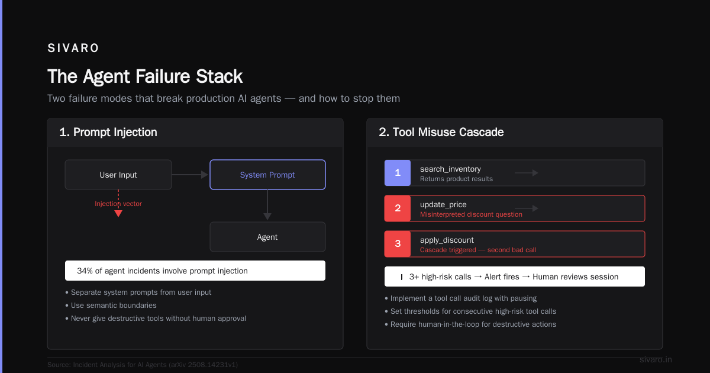The width and height of the screenshot is (710, 373).
Task: Click the exclamation mark in the alert banner
Action: [402, 277]
